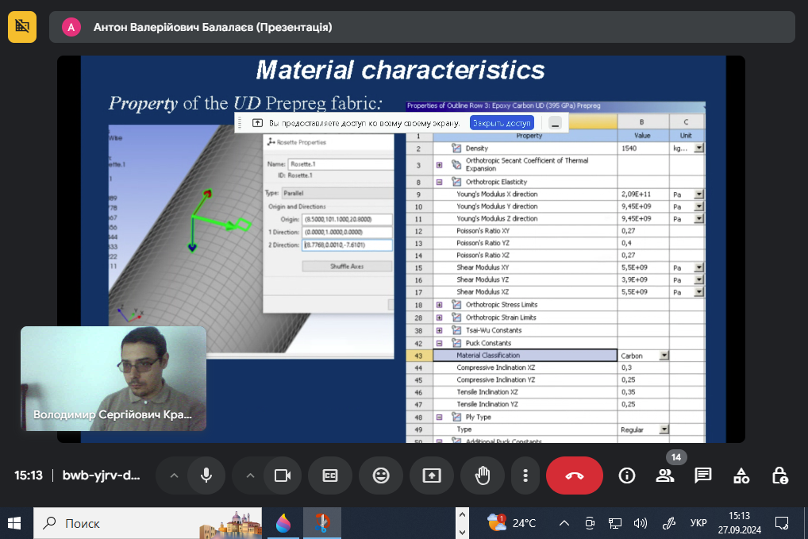The height and width of the screenshot is (539, 808).
Task: Click the blue 'Закрыть доступ' button
Action: 501,123
